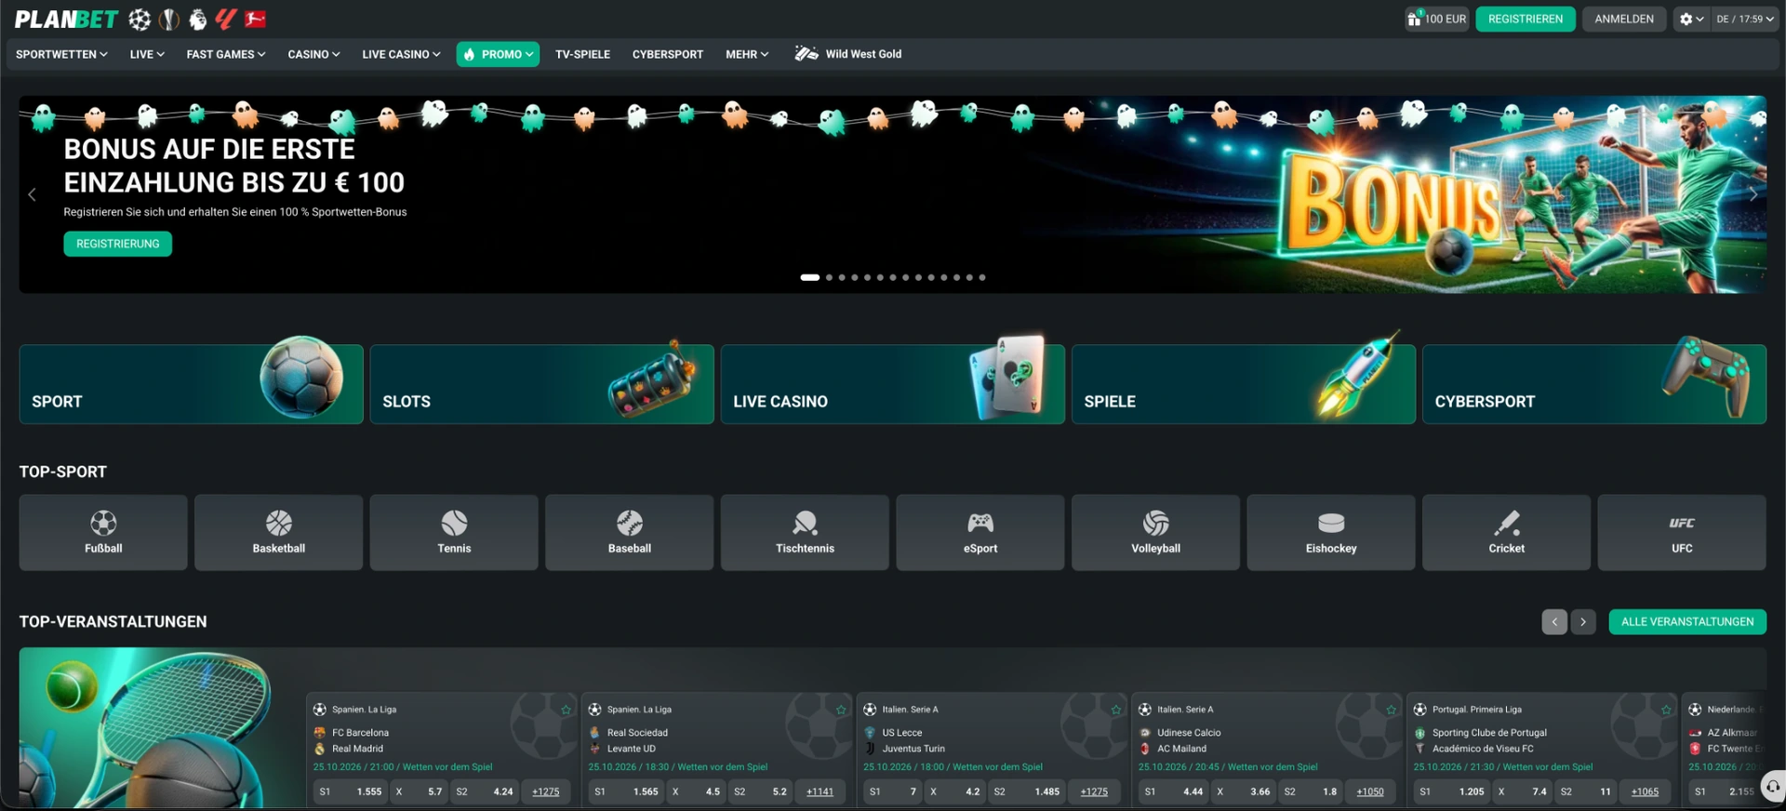
Task: Select the Eishockey puck tile
Action: pyautogui.click(x=1331, y=532)
